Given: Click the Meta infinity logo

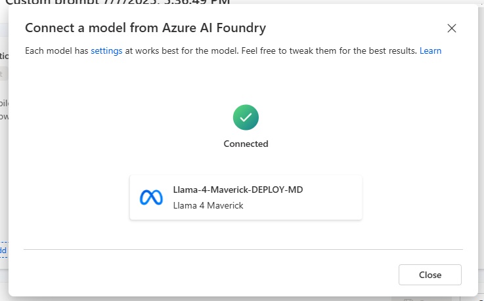Looking at the screenshot, I should 151,197.
